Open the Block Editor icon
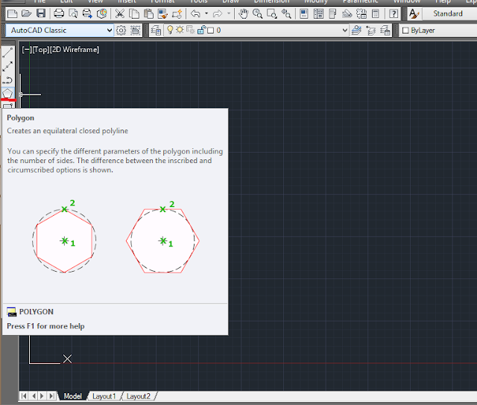477x405 pixels. (x=177, y=13)
